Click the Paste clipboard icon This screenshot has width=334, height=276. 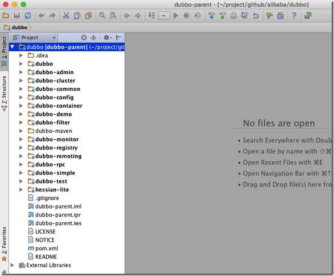click(88, 15)
